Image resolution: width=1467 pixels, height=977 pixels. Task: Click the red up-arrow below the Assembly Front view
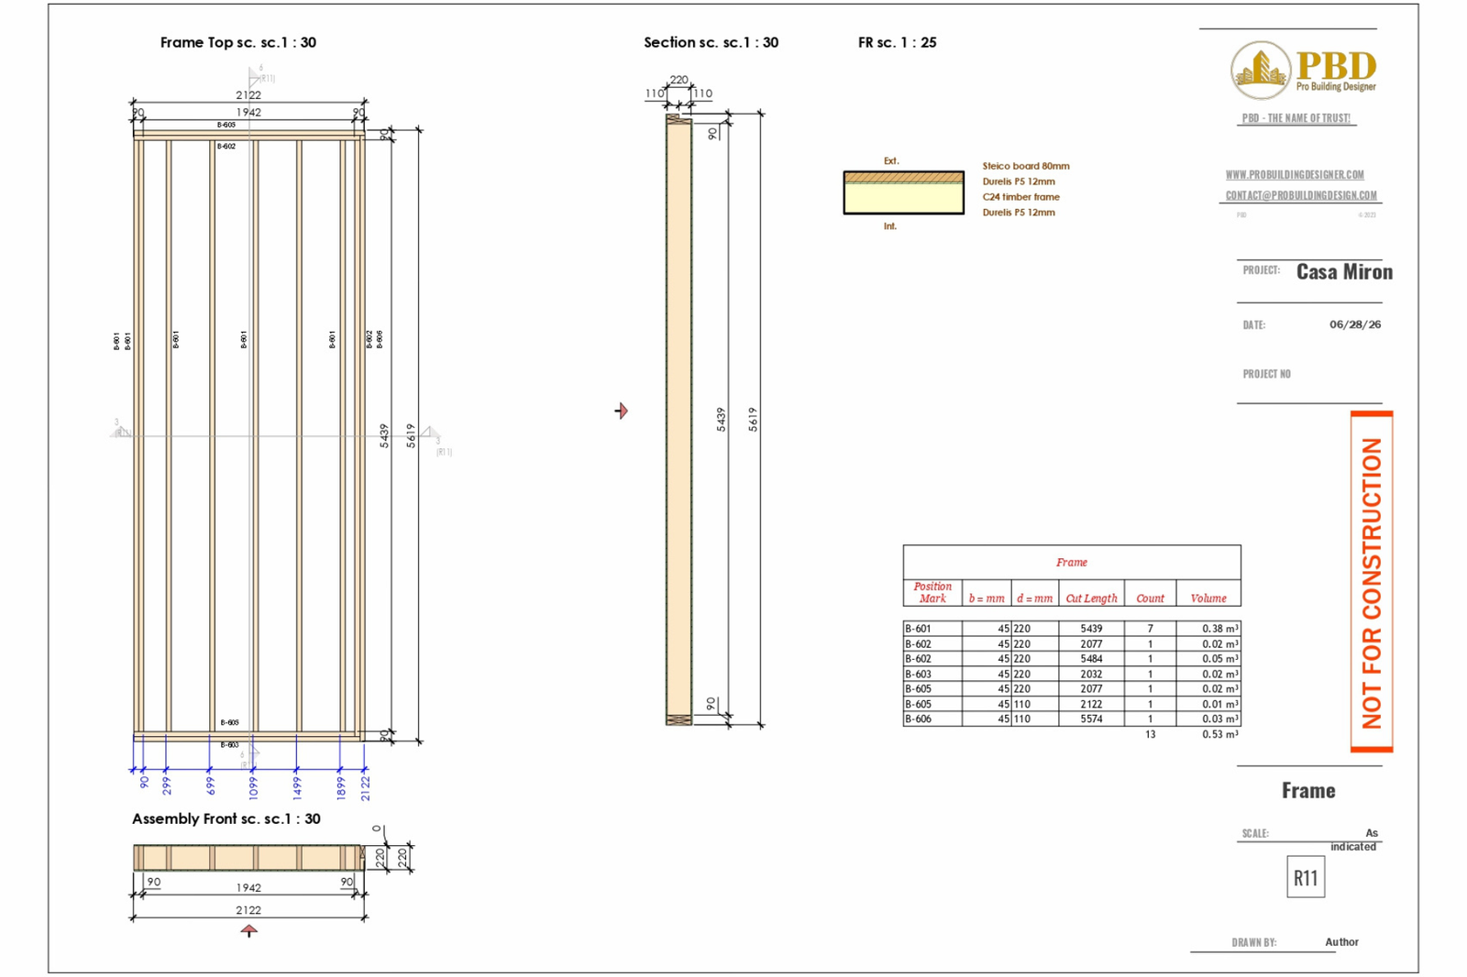click(248, 931)
